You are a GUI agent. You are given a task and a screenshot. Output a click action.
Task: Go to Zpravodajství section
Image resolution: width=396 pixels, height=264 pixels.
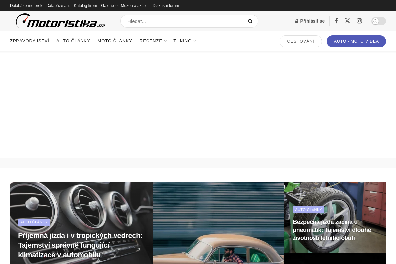pyautogui.click(x=29, y=41)
